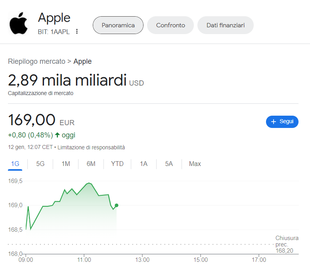
Task: Click the Apple logo icon
Action: [19, 24]
